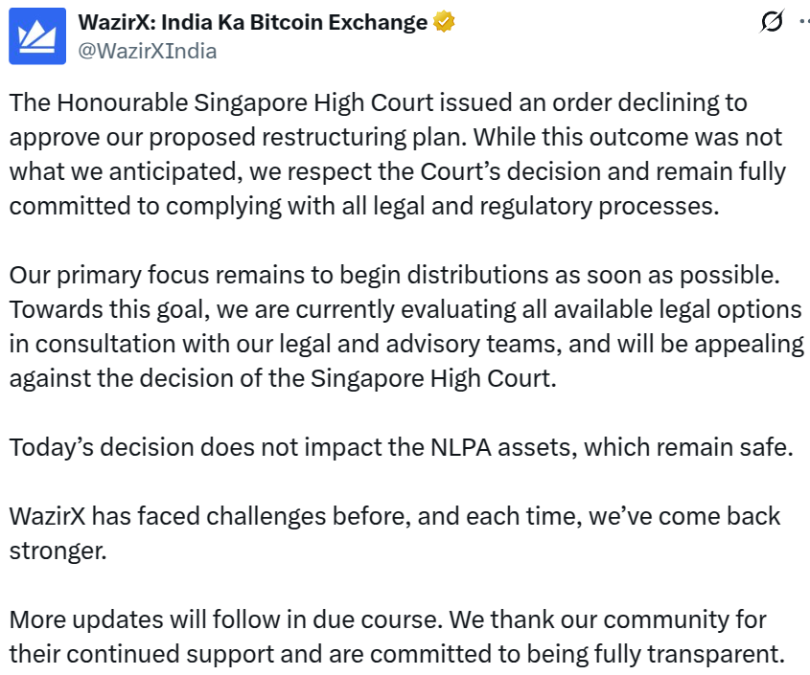Click the line starting "Today's decision does not"

pos(402,447)
